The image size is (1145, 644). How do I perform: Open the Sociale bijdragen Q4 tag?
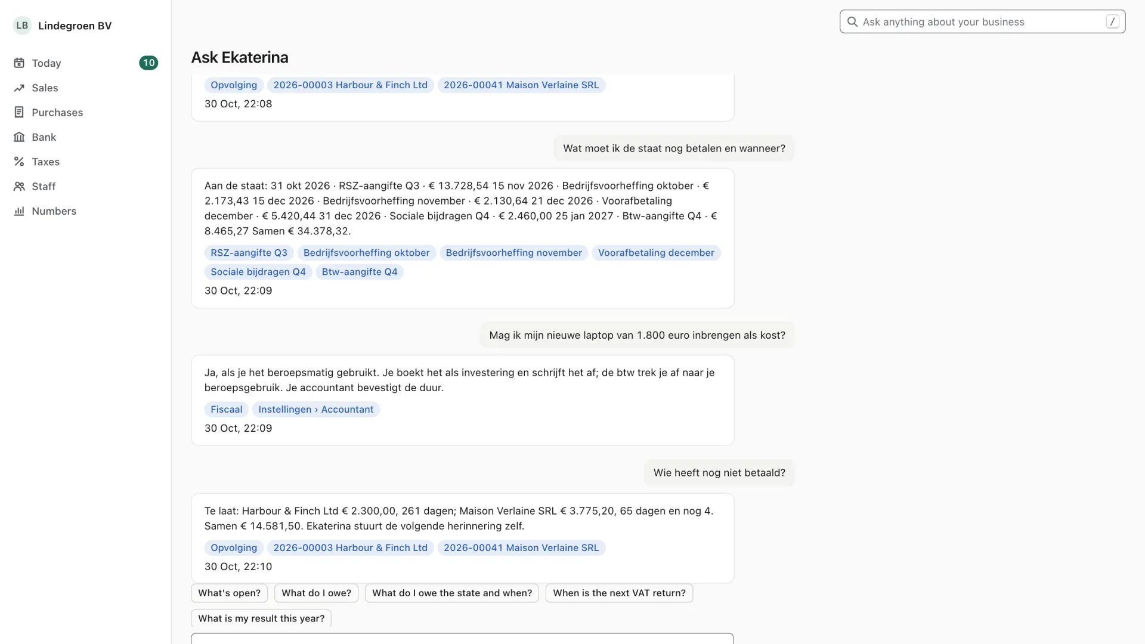coord(258,272)
